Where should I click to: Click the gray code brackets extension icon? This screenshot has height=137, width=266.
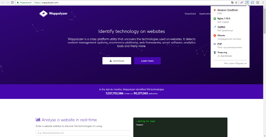[x=257, y=3]
